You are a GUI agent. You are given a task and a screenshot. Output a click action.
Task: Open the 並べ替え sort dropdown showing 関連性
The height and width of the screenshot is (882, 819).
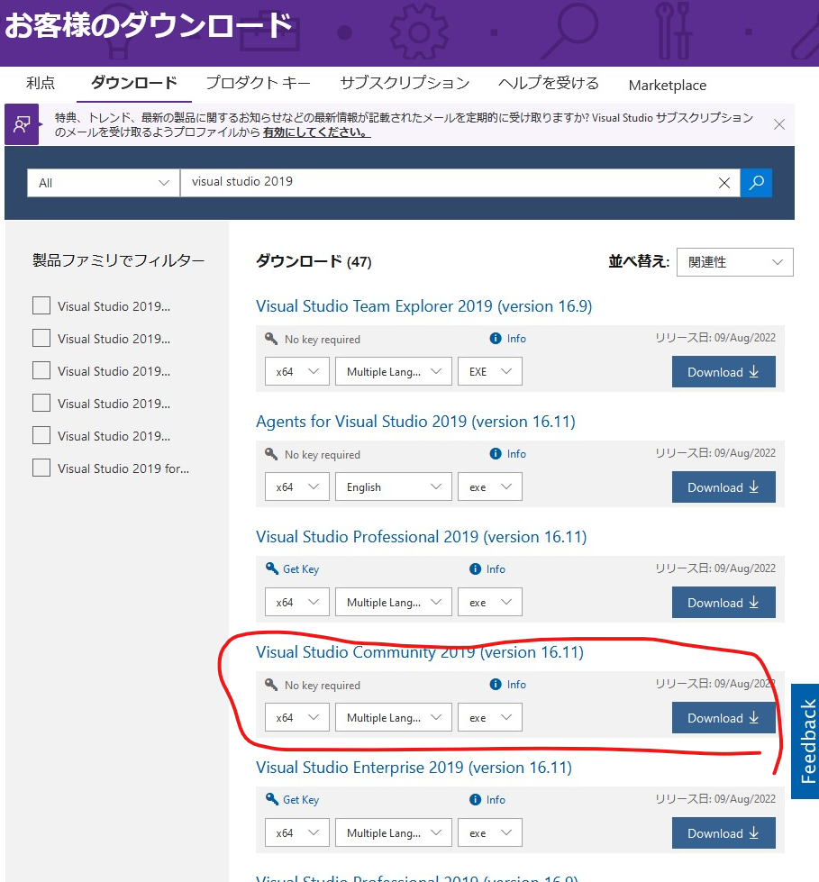click(x=734, y=262)
